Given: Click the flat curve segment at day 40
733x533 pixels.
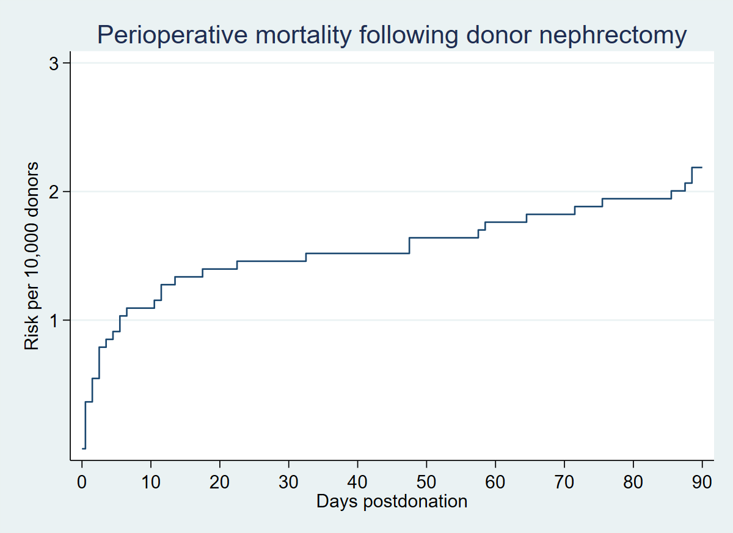Looking at the screenshot, I should pos(357,253).
